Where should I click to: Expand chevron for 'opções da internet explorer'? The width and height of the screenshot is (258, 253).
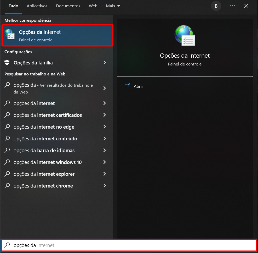click(x=105, y=174)
